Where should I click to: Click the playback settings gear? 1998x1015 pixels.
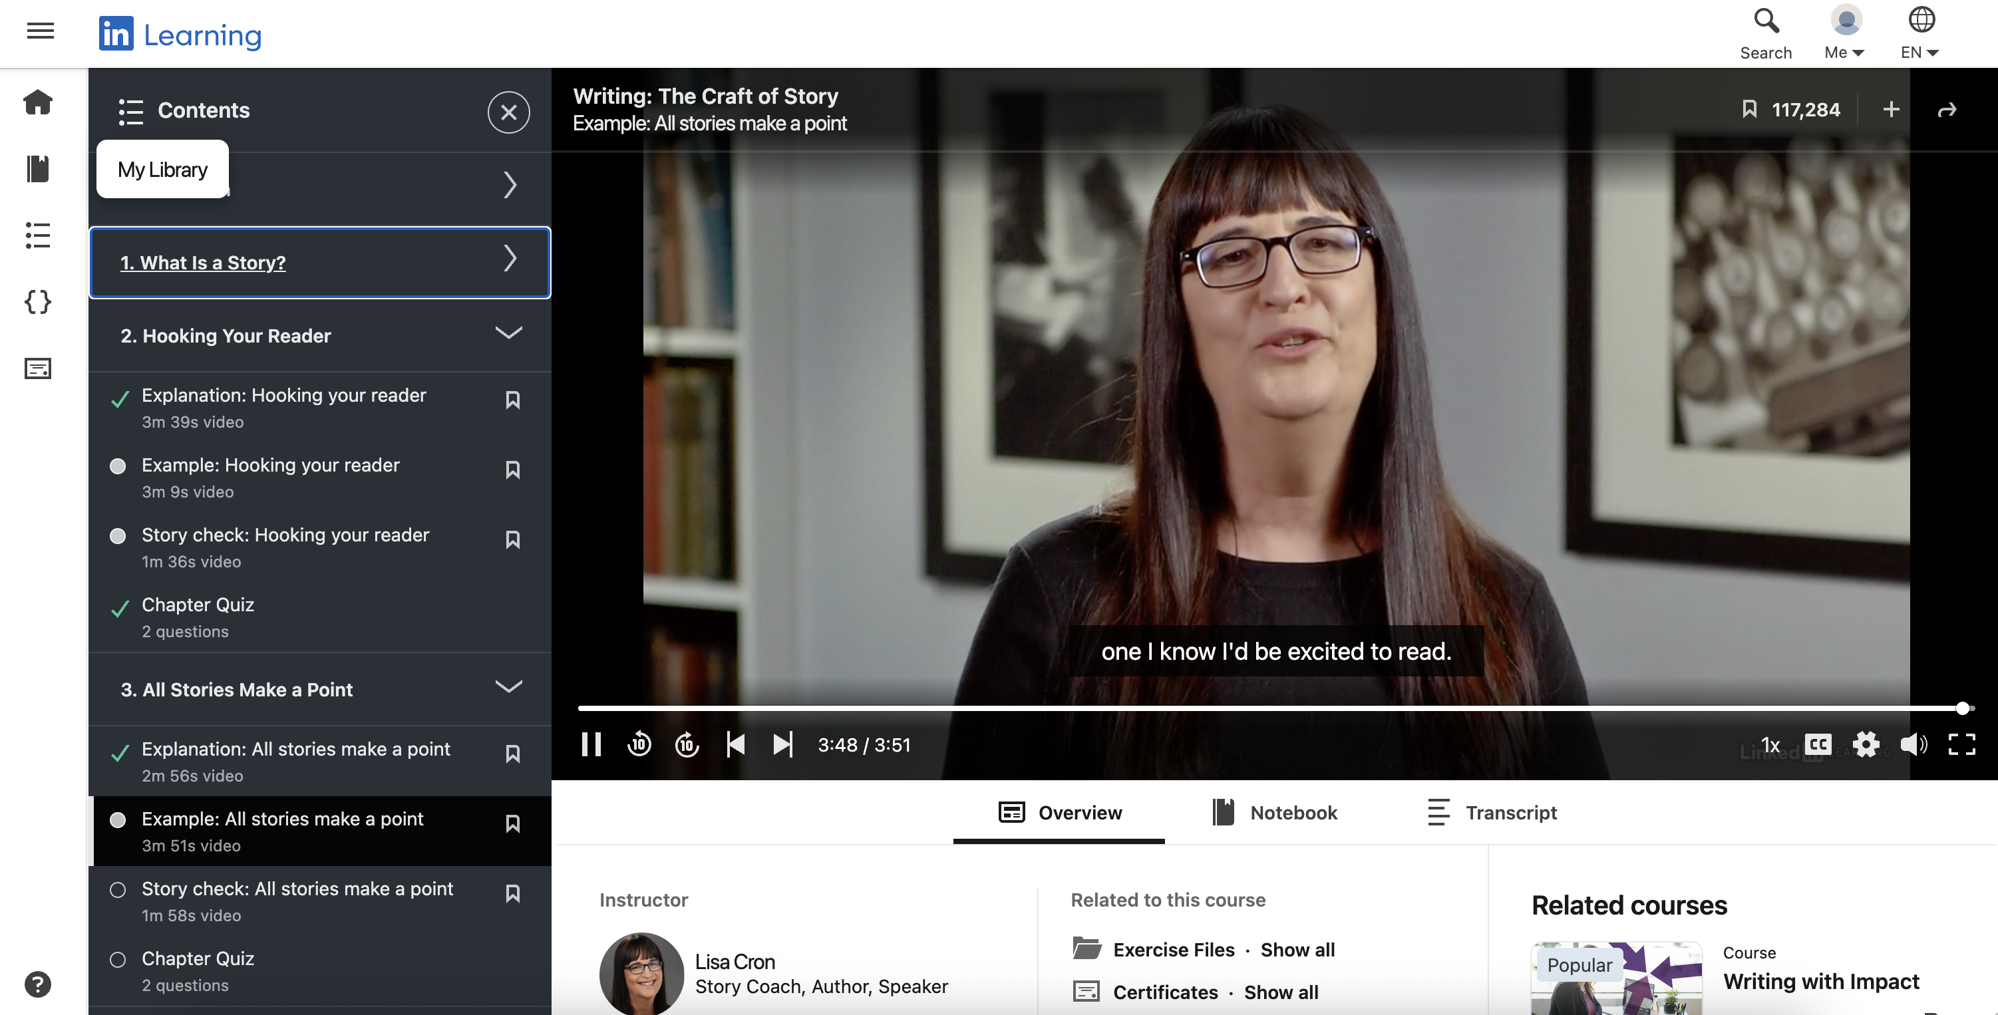1867,744
